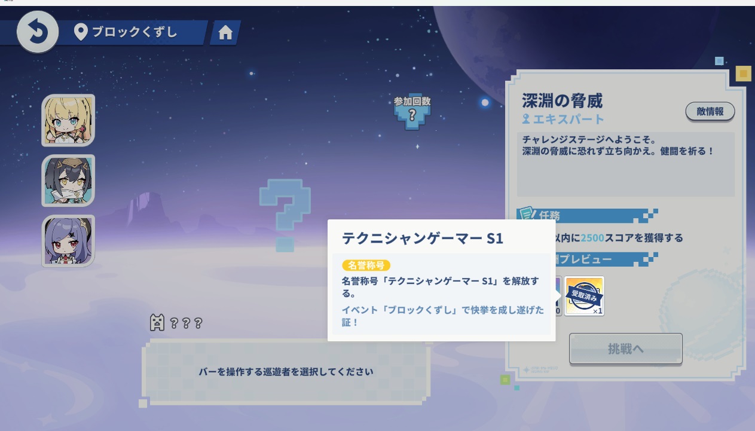Click the 参加回数 question mark badge
This screenshot has height=431, width=755.
tap(412, 115)
